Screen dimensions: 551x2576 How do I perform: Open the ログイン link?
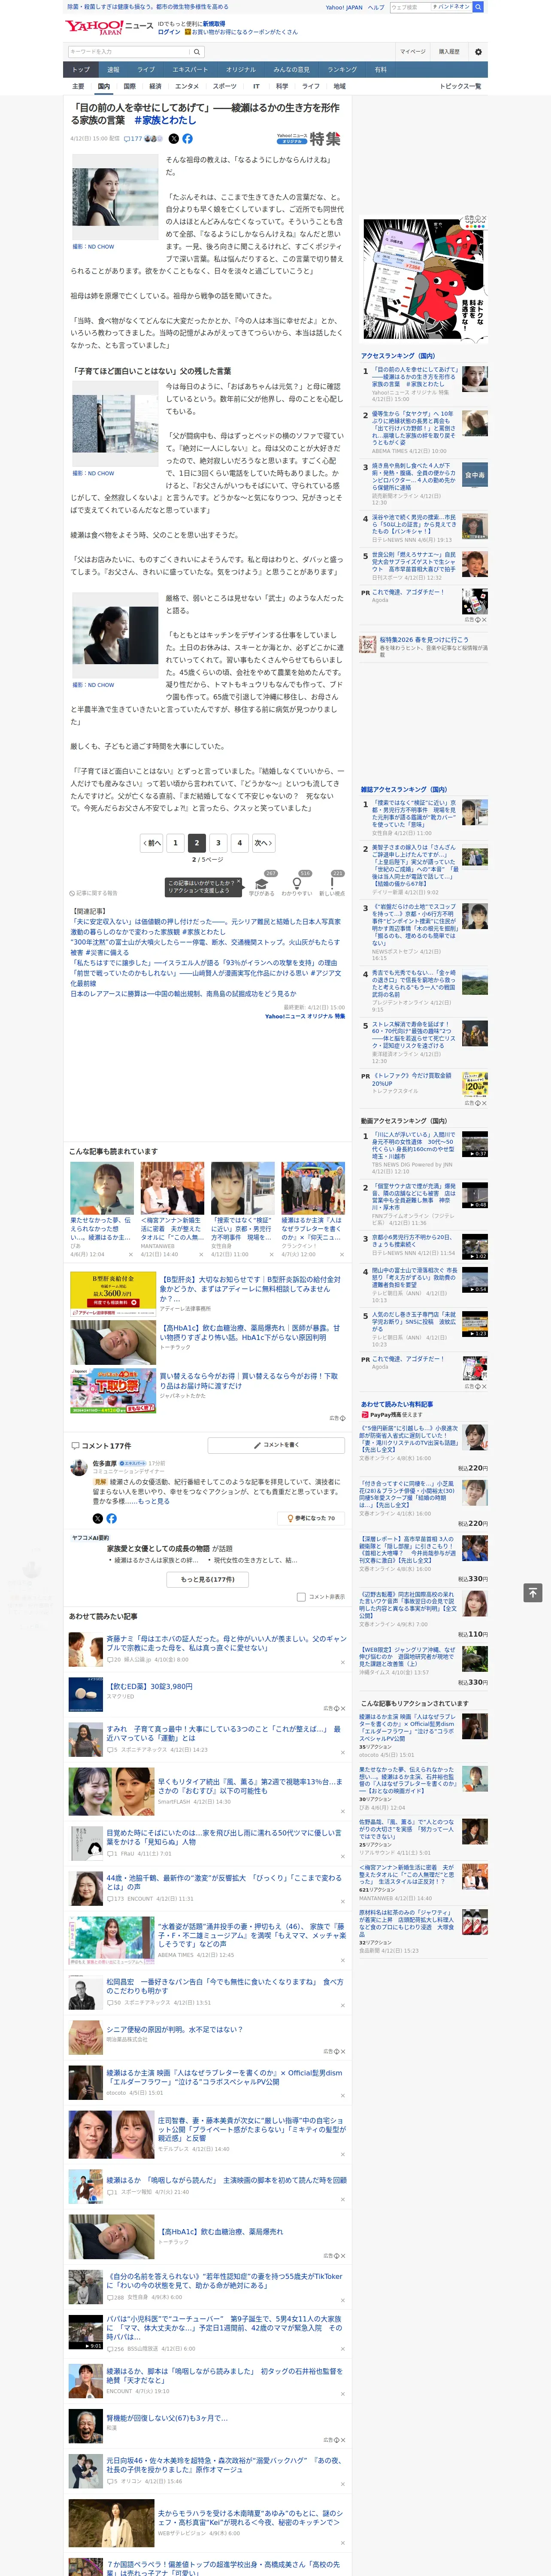[169, 32]
